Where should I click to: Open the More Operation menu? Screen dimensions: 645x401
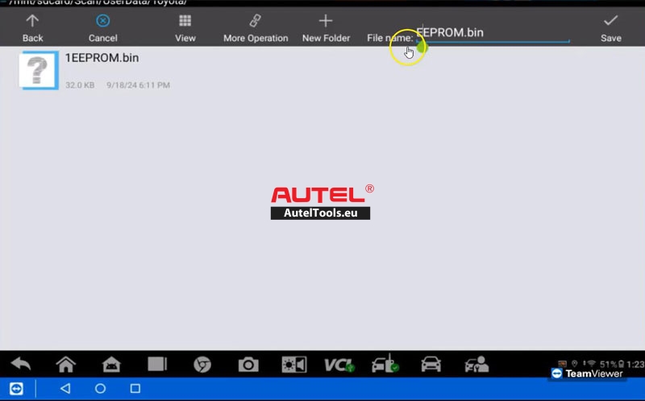point(255,27)
